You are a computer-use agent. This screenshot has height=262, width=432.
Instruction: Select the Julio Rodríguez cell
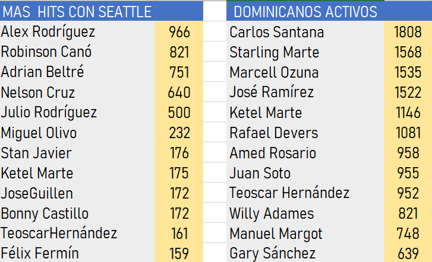(49, 113)
